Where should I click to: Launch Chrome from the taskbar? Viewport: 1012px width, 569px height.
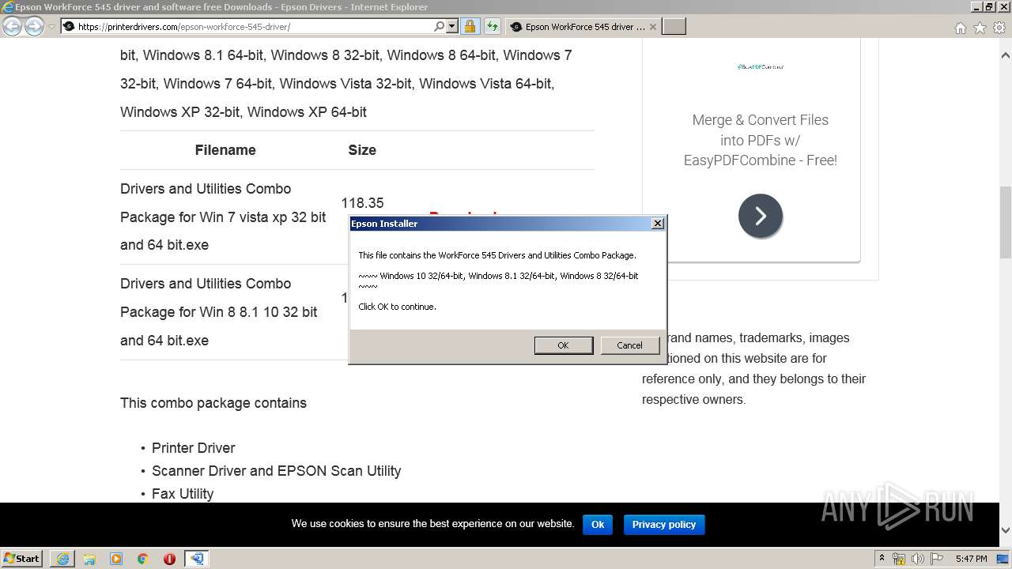tap(143, 559)
